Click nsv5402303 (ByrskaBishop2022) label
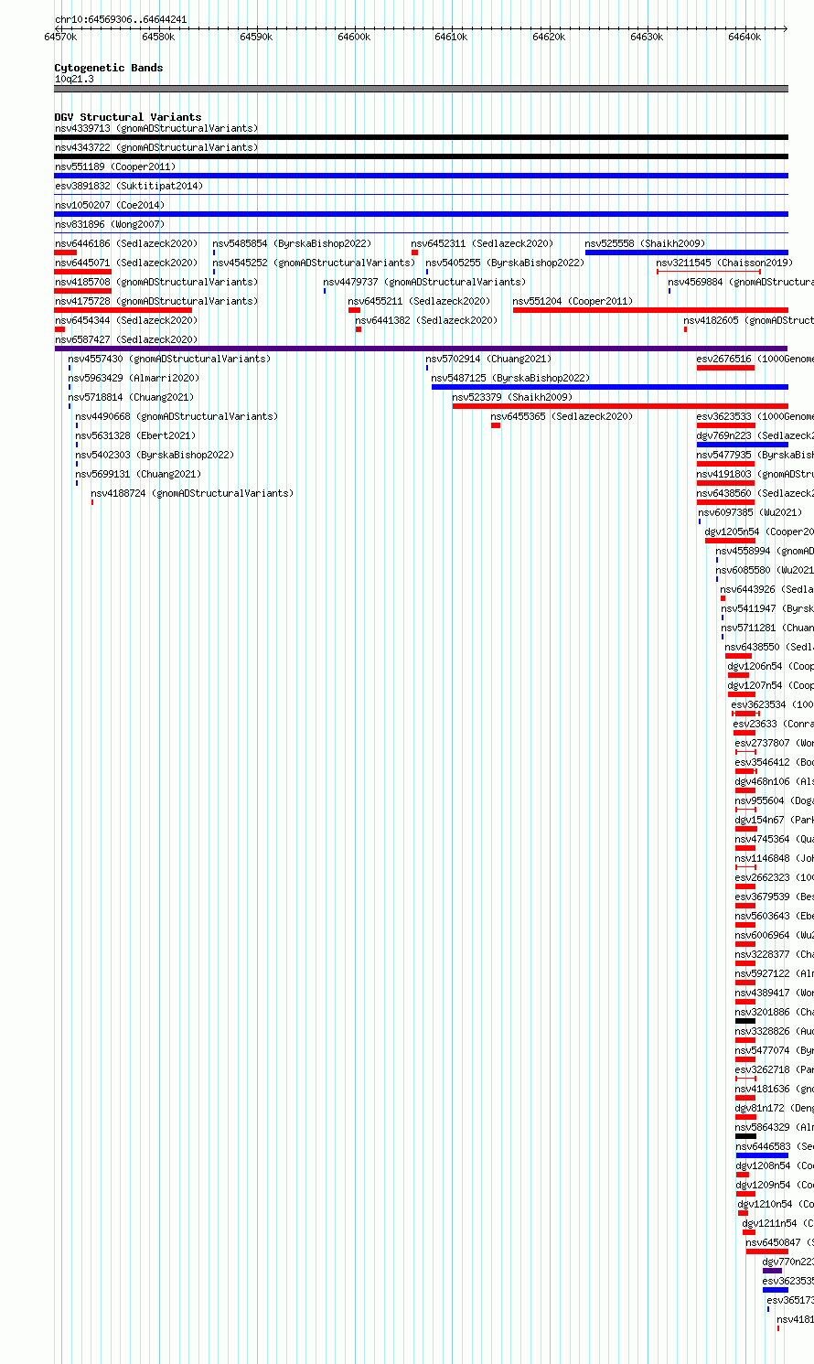Image resolution: width=814 pixels, height=1364 pixels. [155, 455]
